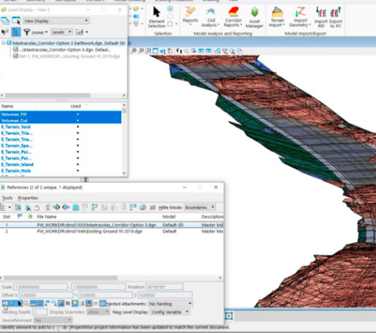Expand the Hilite Mode Boundaries dropdown
Viewport: 376px width, 333px height.
click(200, 208)
